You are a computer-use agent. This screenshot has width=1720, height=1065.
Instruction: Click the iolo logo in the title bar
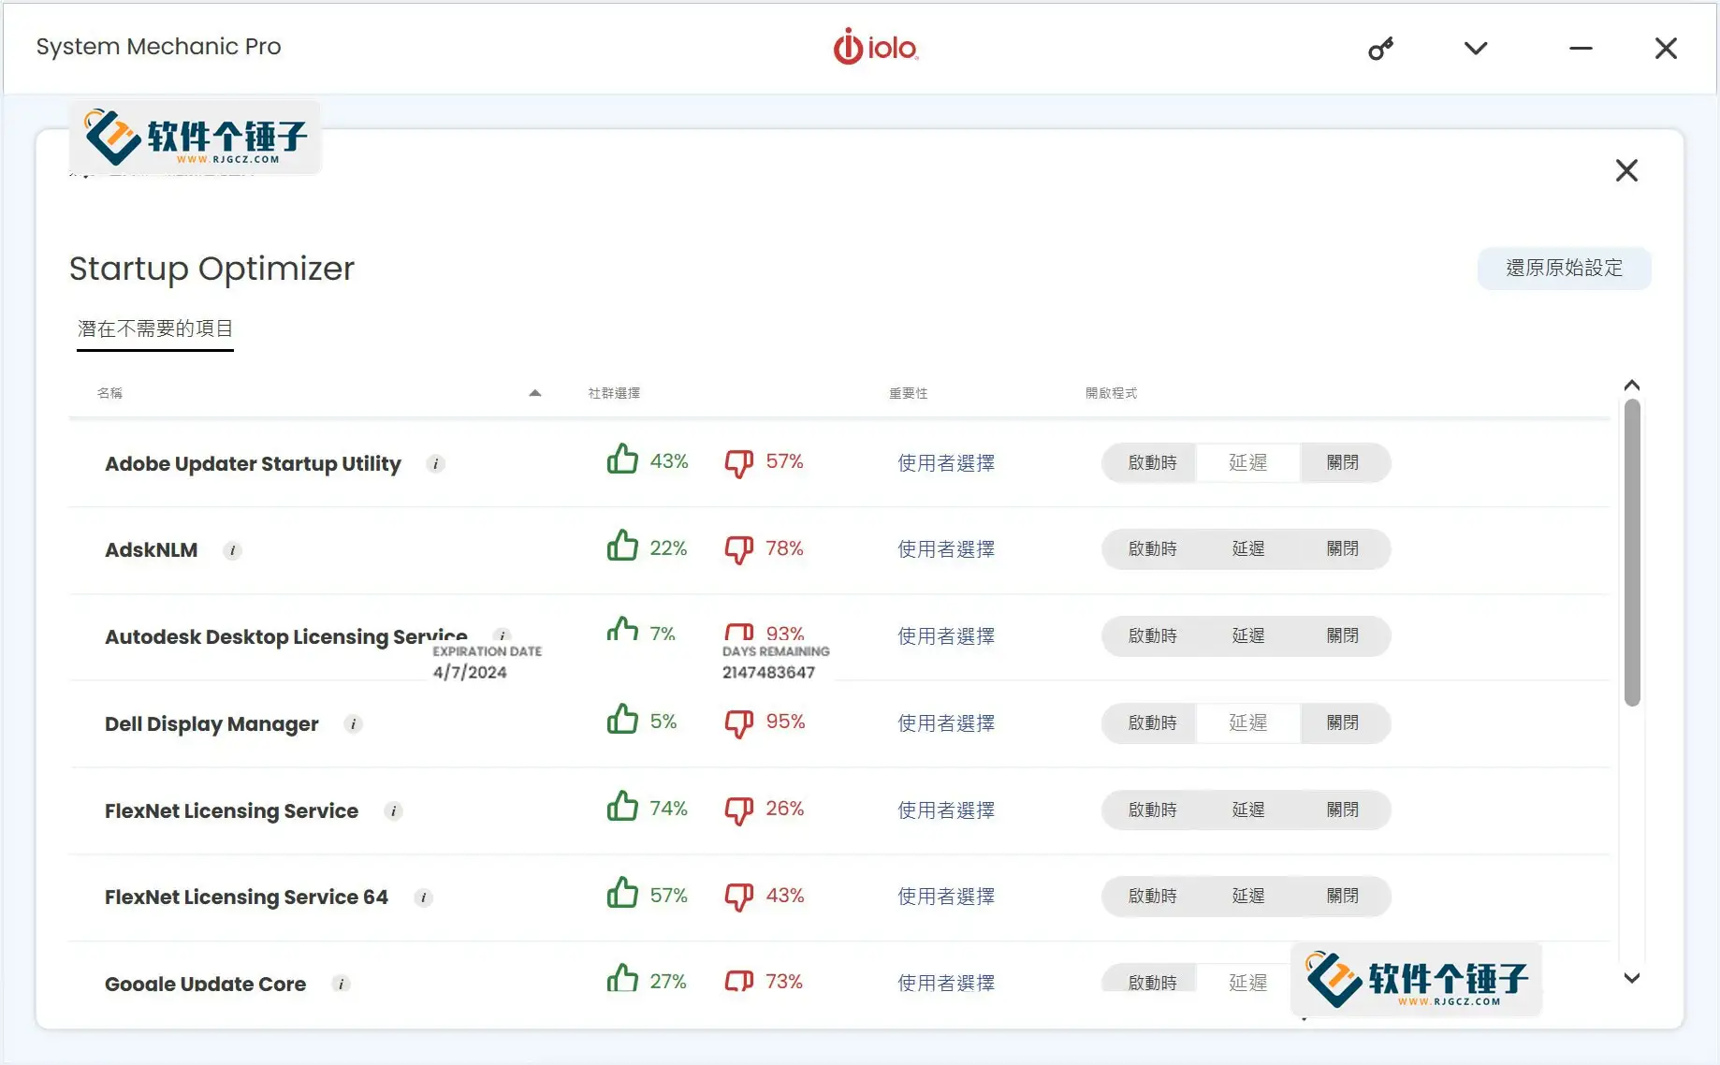pyautogui.click(x=876, y=47)
